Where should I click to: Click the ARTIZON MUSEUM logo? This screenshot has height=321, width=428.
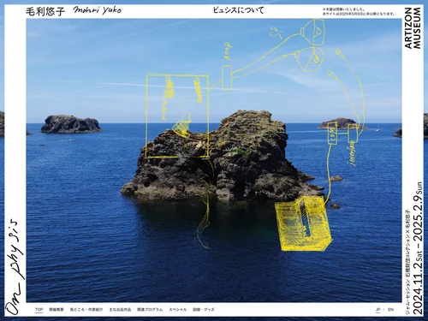point(413,28)
